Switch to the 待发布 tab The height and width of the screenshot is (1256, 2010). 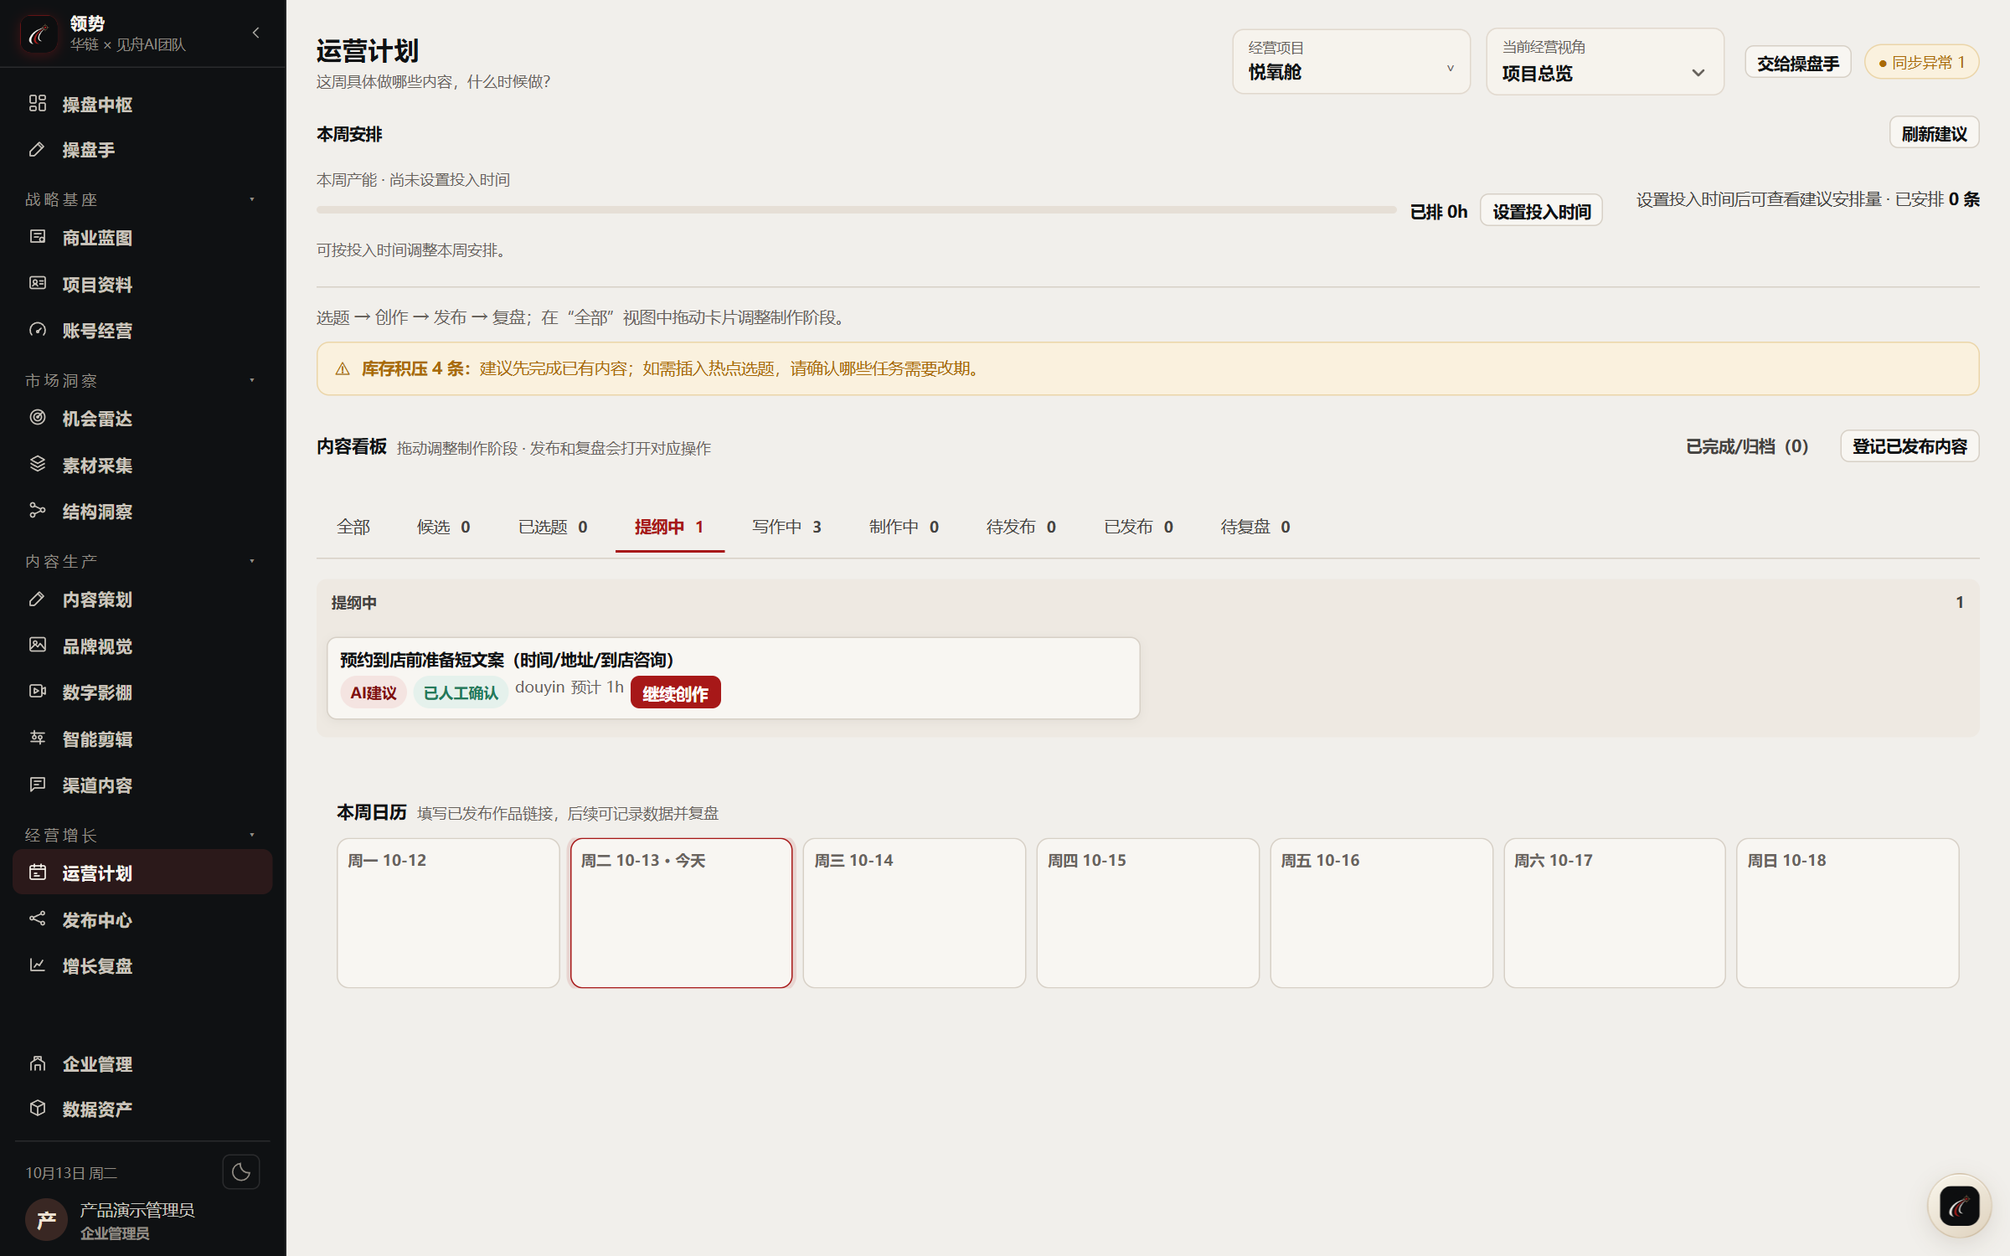click(x=1021, y=527)
